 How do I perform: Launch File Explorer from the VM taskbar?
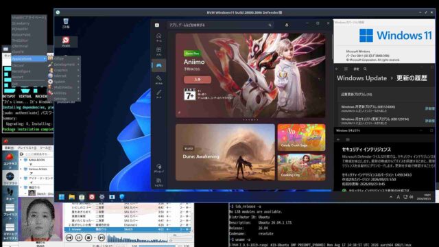coord(71,197)
